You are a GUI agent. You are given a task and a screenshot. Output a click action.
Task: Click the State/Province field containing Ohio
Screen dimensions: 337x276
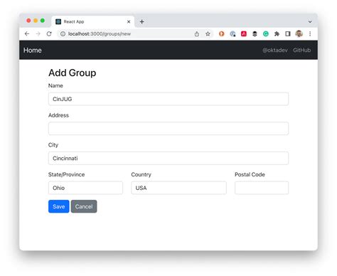(85, 188)
